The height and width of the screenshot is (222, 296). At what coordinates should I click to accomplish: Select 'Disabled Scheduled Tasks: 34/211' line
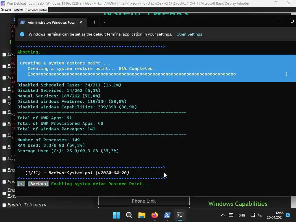(x=69, y=85)
